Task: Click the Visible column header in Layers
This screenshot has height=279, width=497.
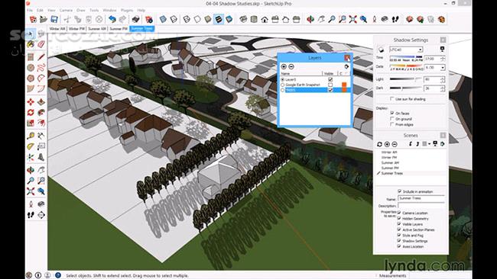Action: pos(329,73)
